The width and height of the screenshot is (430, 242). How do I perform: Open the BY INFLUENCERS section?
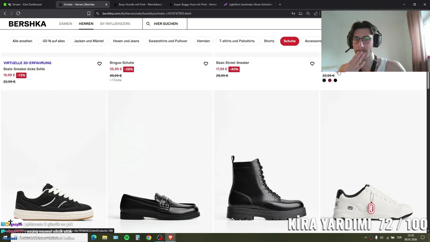115,24
